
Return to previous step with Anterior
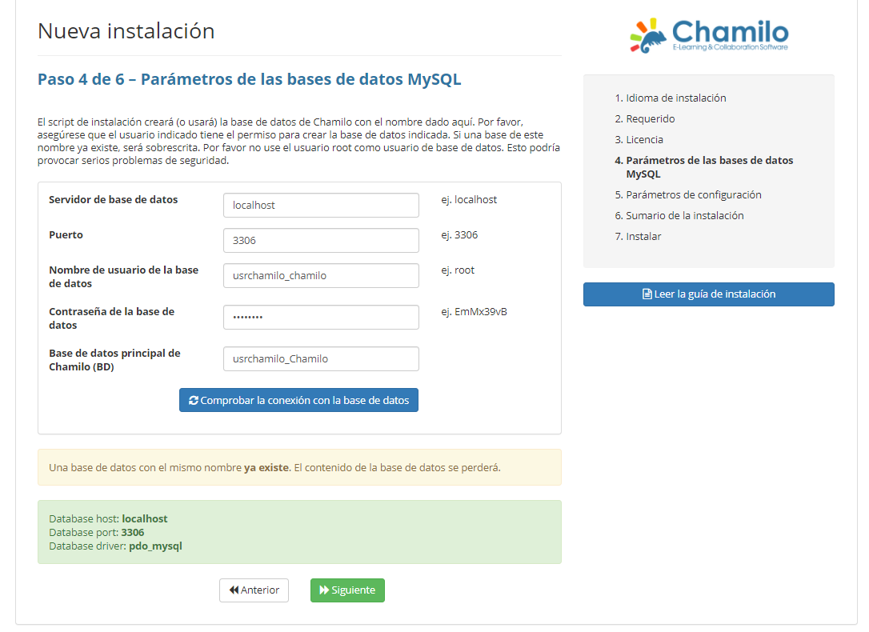point(254,590)
